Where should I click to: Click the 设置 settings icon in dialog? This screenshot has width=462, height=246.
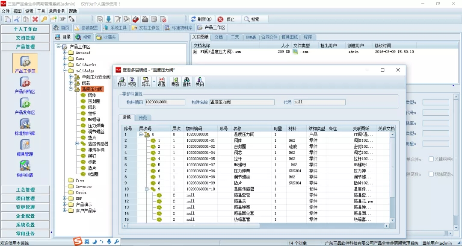pos(161,82)
